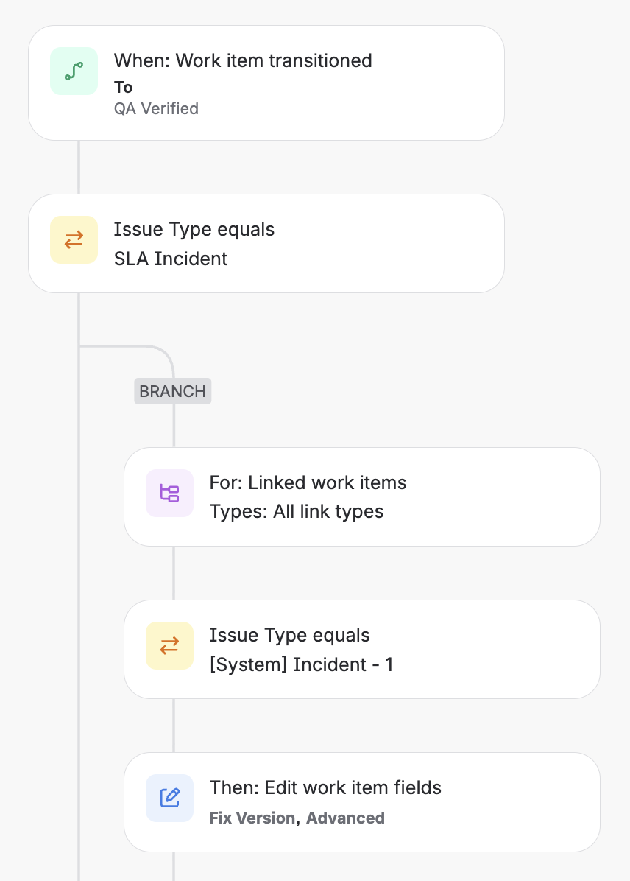Open the '[System] Incident - 1' condition card
Viewport: 630px width, 881px height.
[362, 650]
